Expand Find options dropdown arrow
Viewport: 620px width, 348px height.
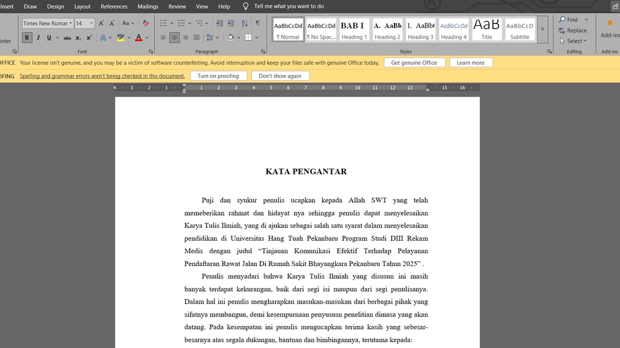coord(587,19)
